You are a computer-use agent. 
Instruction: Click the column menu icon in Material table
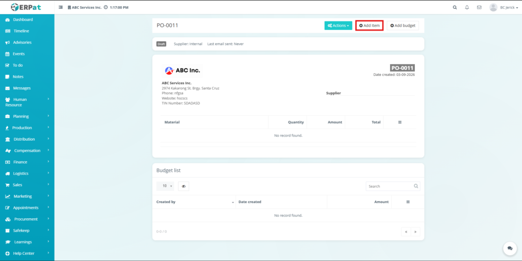coord(400,122)
